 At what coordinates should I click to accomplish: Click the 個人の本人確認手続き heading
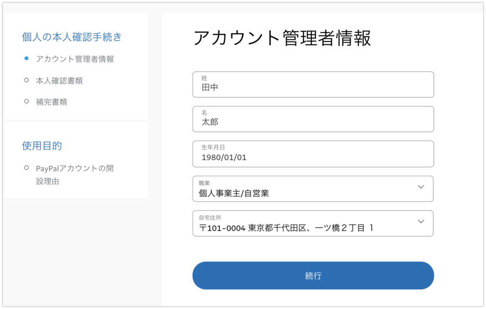click(x=72, y=37)
